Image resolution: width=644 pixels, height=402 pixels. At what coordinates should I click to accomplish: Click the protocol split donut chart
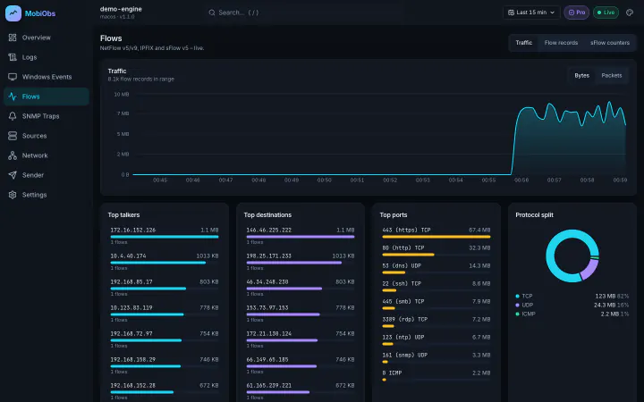572,256
